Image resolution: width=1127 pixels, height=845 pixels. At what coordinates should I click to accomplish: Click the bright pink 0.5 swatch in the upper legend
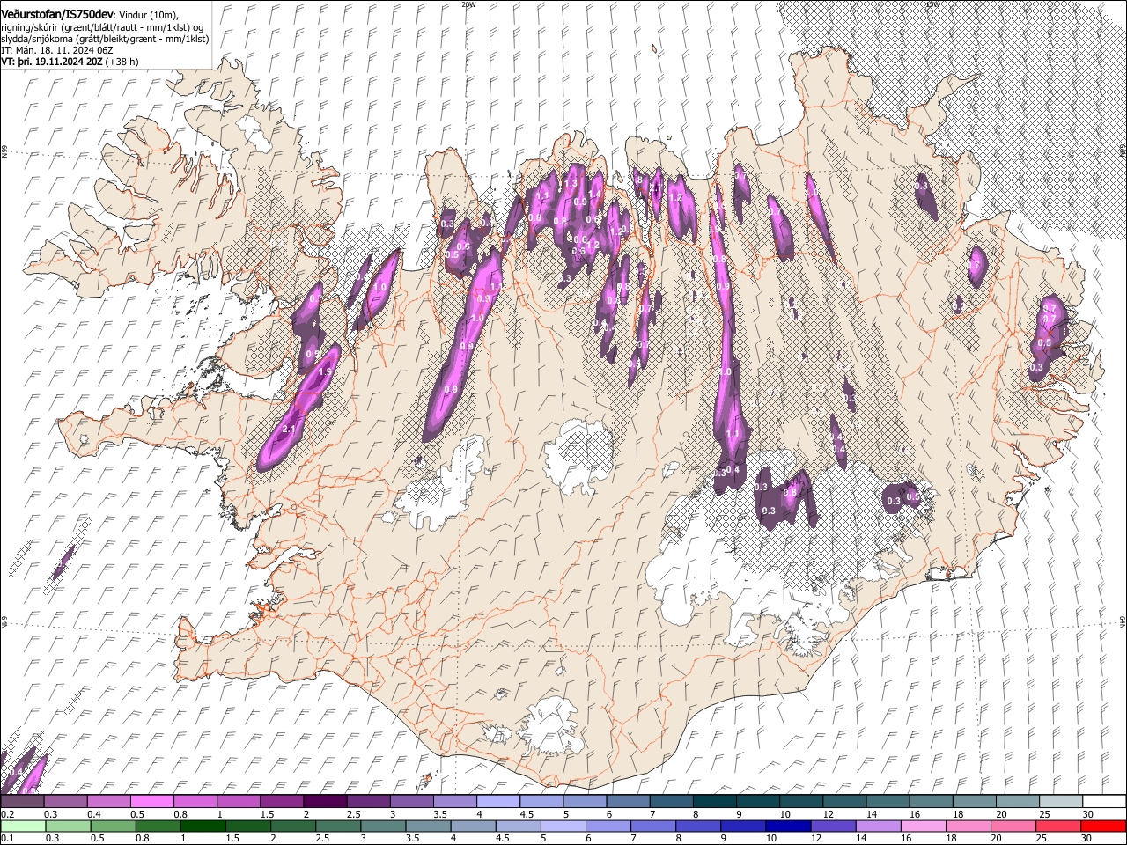[x=151, y=802]
